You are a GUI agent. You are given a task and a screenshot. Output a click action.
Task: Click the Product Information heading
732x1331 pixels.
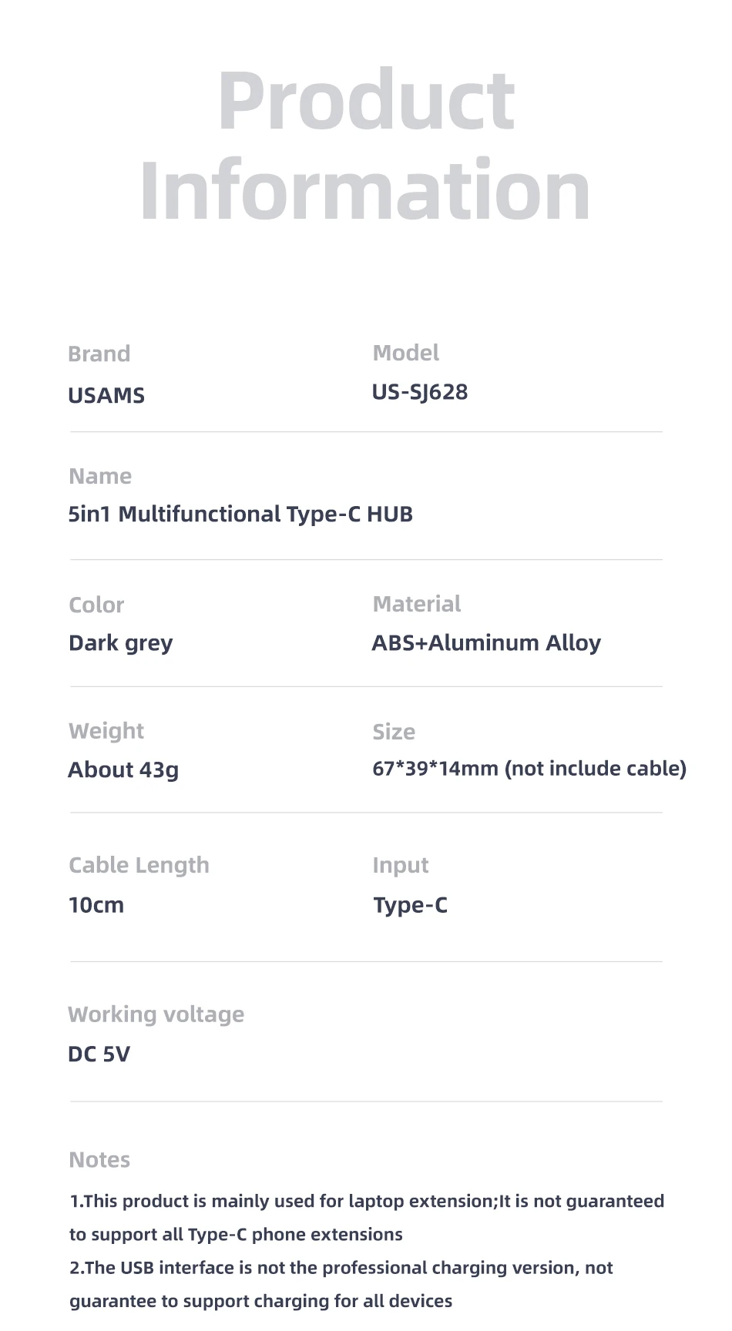point(365,146)
